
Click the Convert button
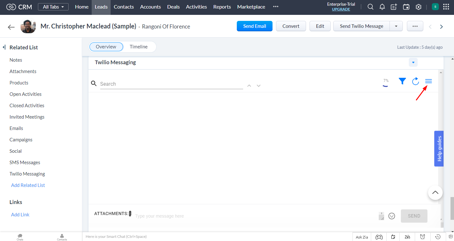tap(291, 26)
